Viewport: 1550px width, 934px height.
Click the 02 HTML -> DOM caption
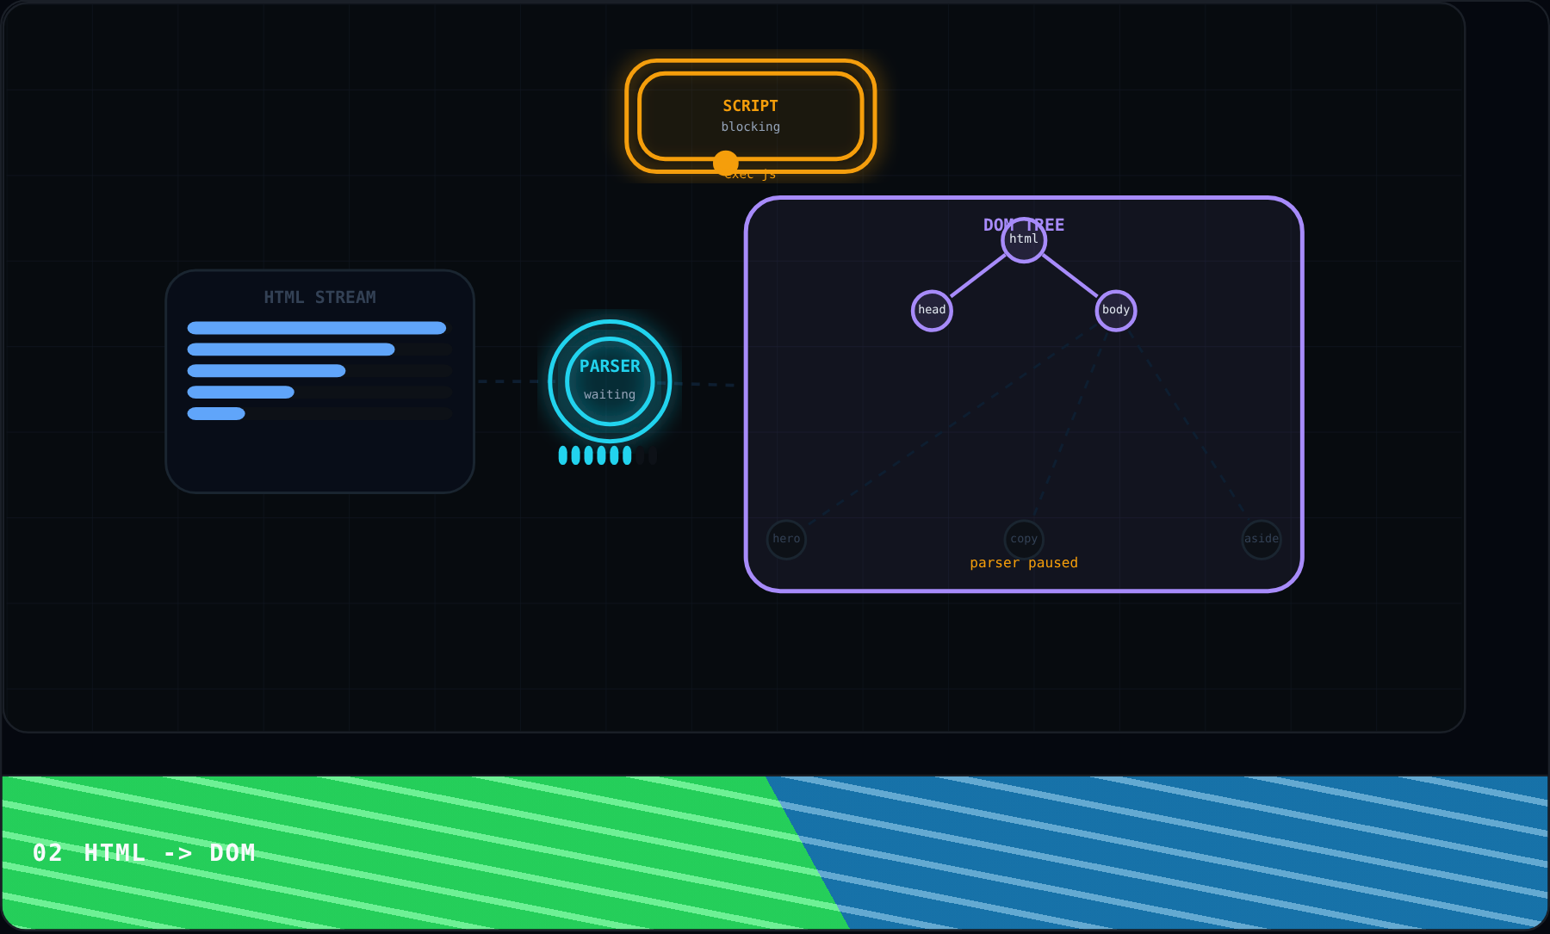click(145, 853)
